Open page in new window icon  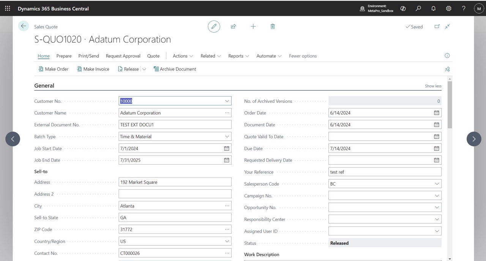437,26
